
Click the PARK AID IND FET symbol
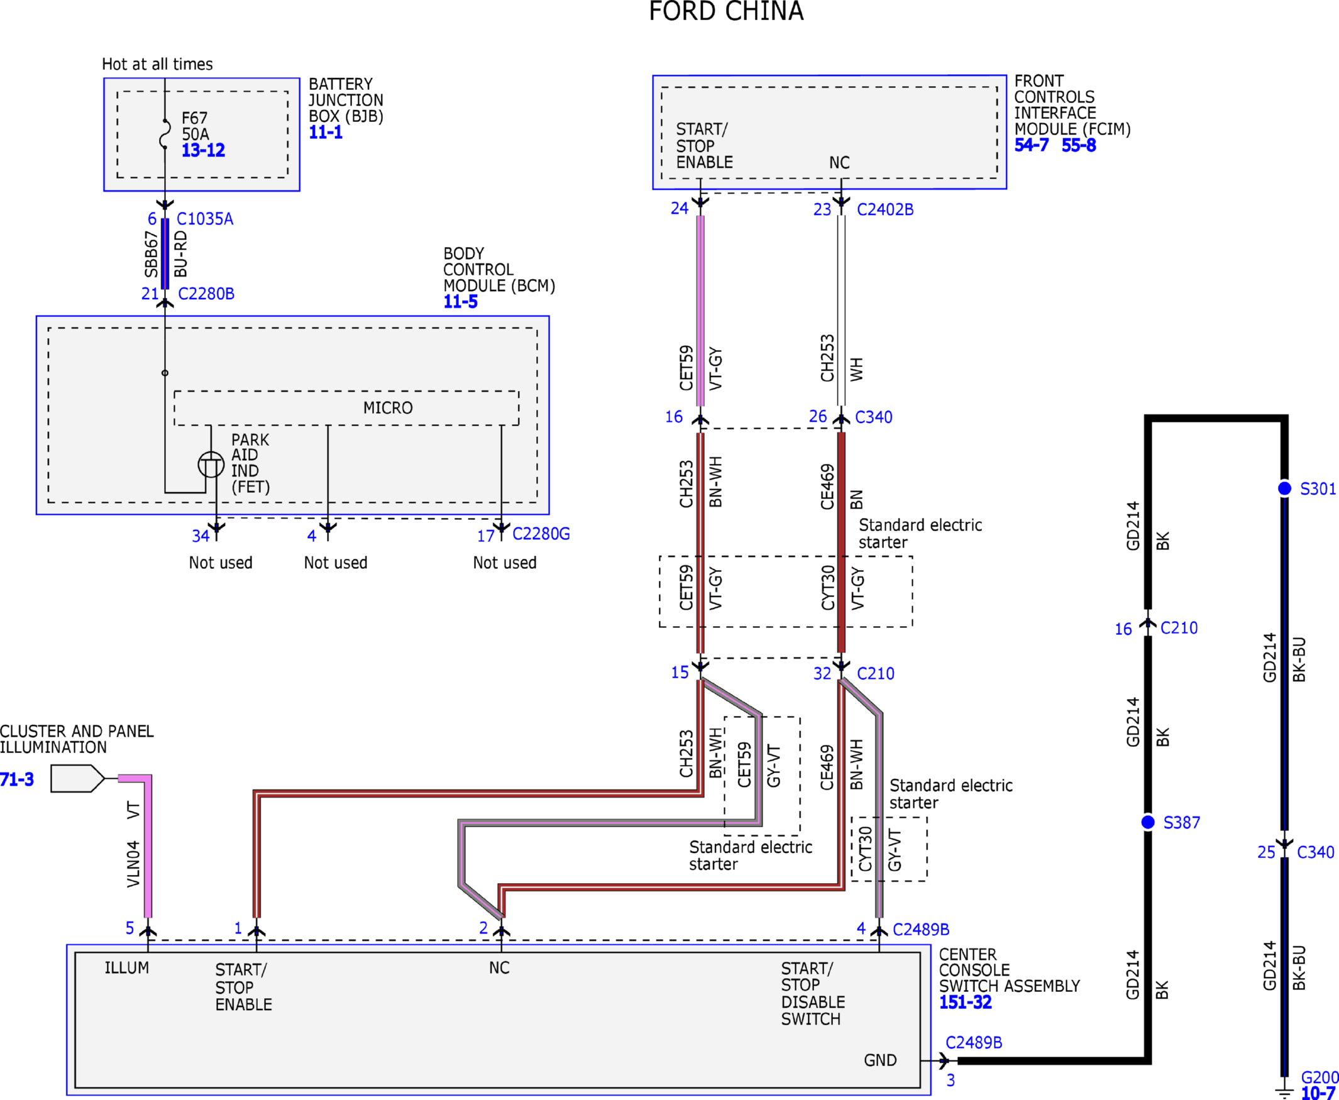(211, 465)
